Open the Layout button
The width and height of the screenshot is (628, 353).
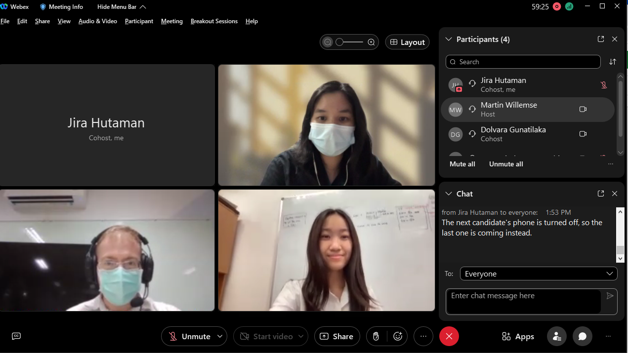pyautogui.click(x=407, y=42)
